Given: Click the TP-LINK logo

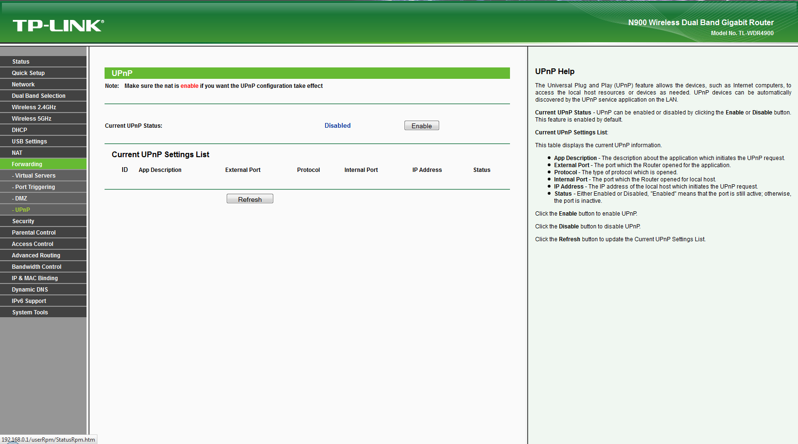Looking at the screenshot, I should click(x=58, y=26).
